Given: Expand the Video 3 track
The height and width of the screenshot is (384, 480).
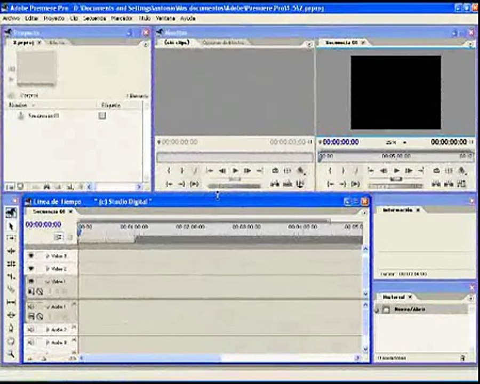Looking at the screenshot, I should pyautogui.click(x=47, y=256).
